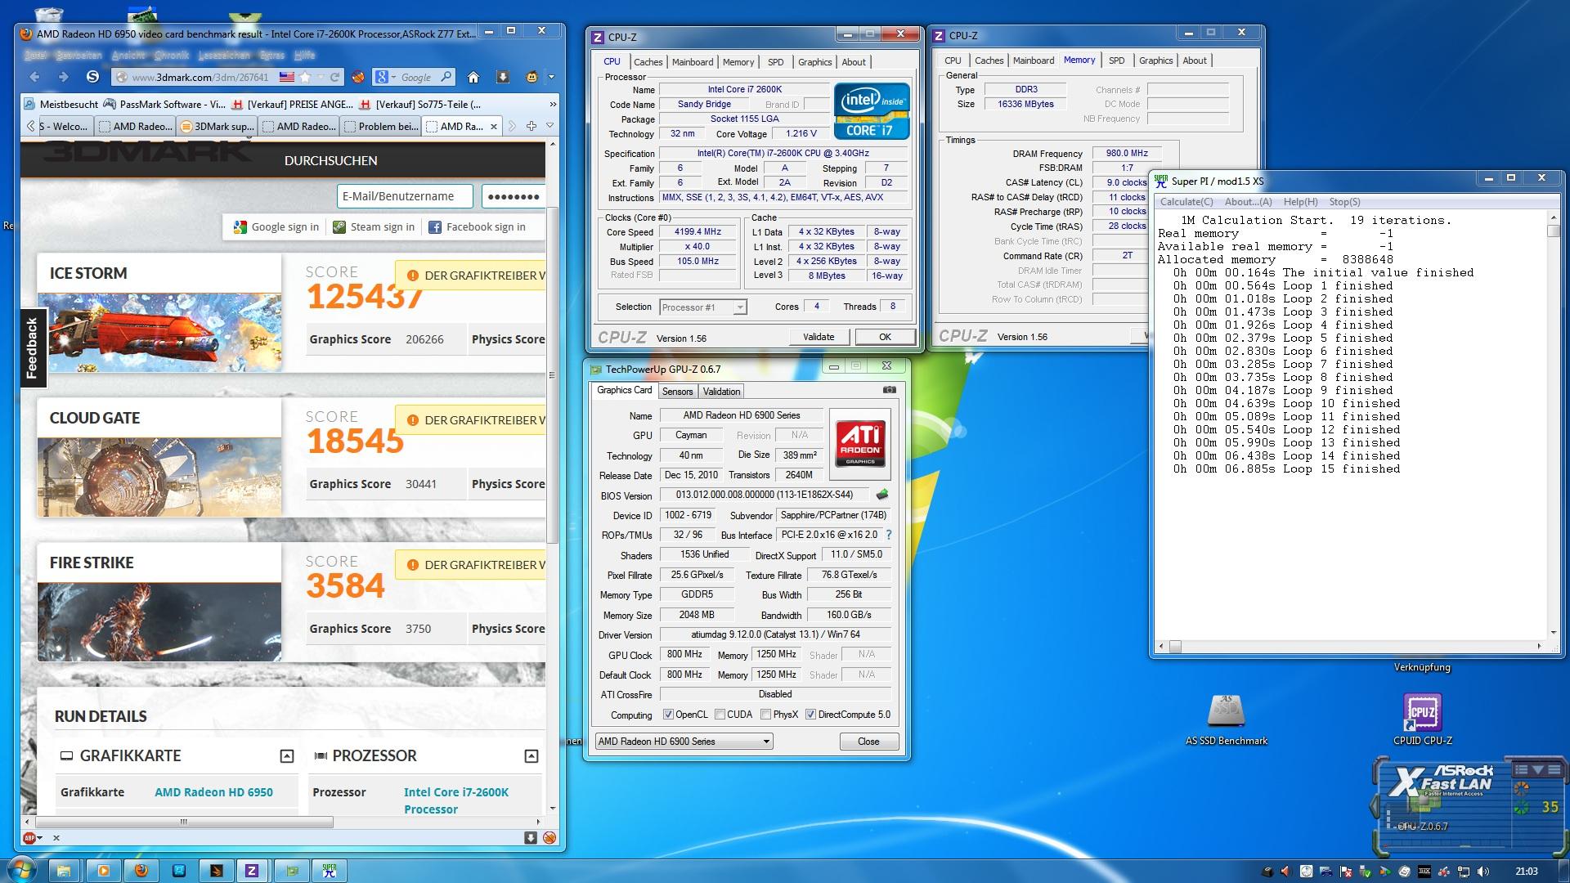Screen dimensions: 1570x883
Task: Open Stop(S) menu in Super PI
Action: (x=1344, y=202)
